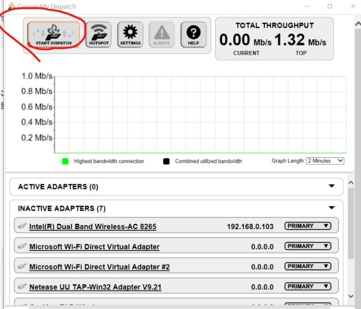Click the adapter list scrollbar down arrow
The width and height of the screenshot is (361, 309).
(x=351, y=296)
